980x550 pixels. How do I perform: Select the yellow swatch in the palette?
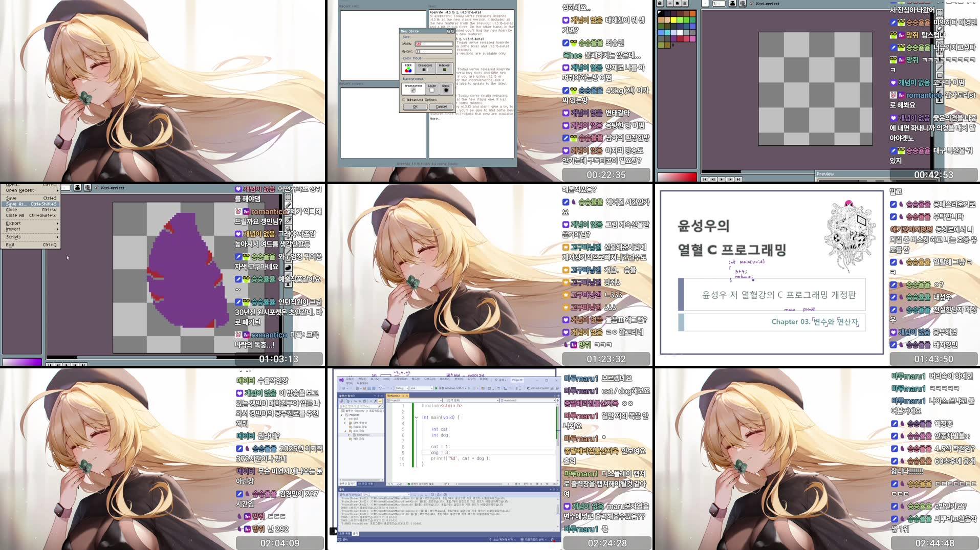click(673, 19)
